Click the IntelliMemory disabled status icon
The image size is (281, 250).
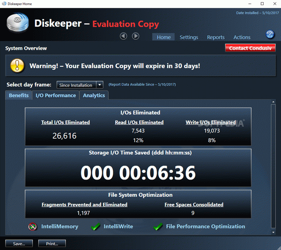32,227
